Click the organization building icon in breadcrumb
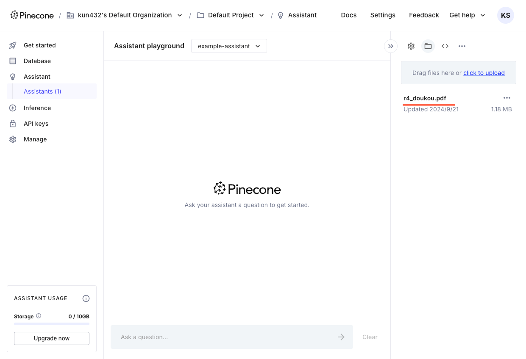This screenshot has width=526, height=359. click(x=70, y=15)
